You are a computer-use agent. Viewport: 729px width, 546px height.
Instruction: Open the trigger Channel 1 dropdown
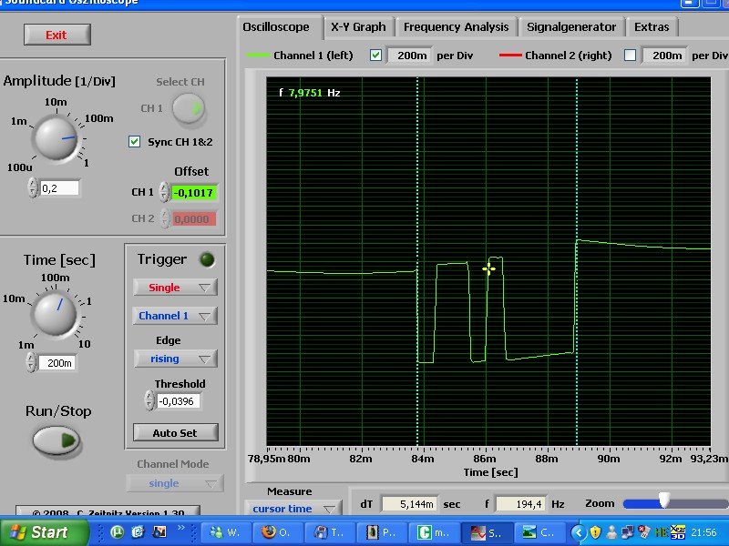point(175,316)
